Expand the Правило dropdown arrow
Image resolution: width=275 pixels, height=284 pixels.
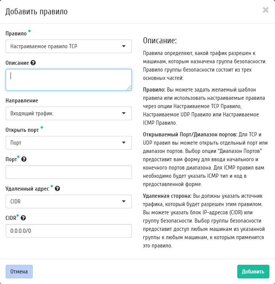124,46
